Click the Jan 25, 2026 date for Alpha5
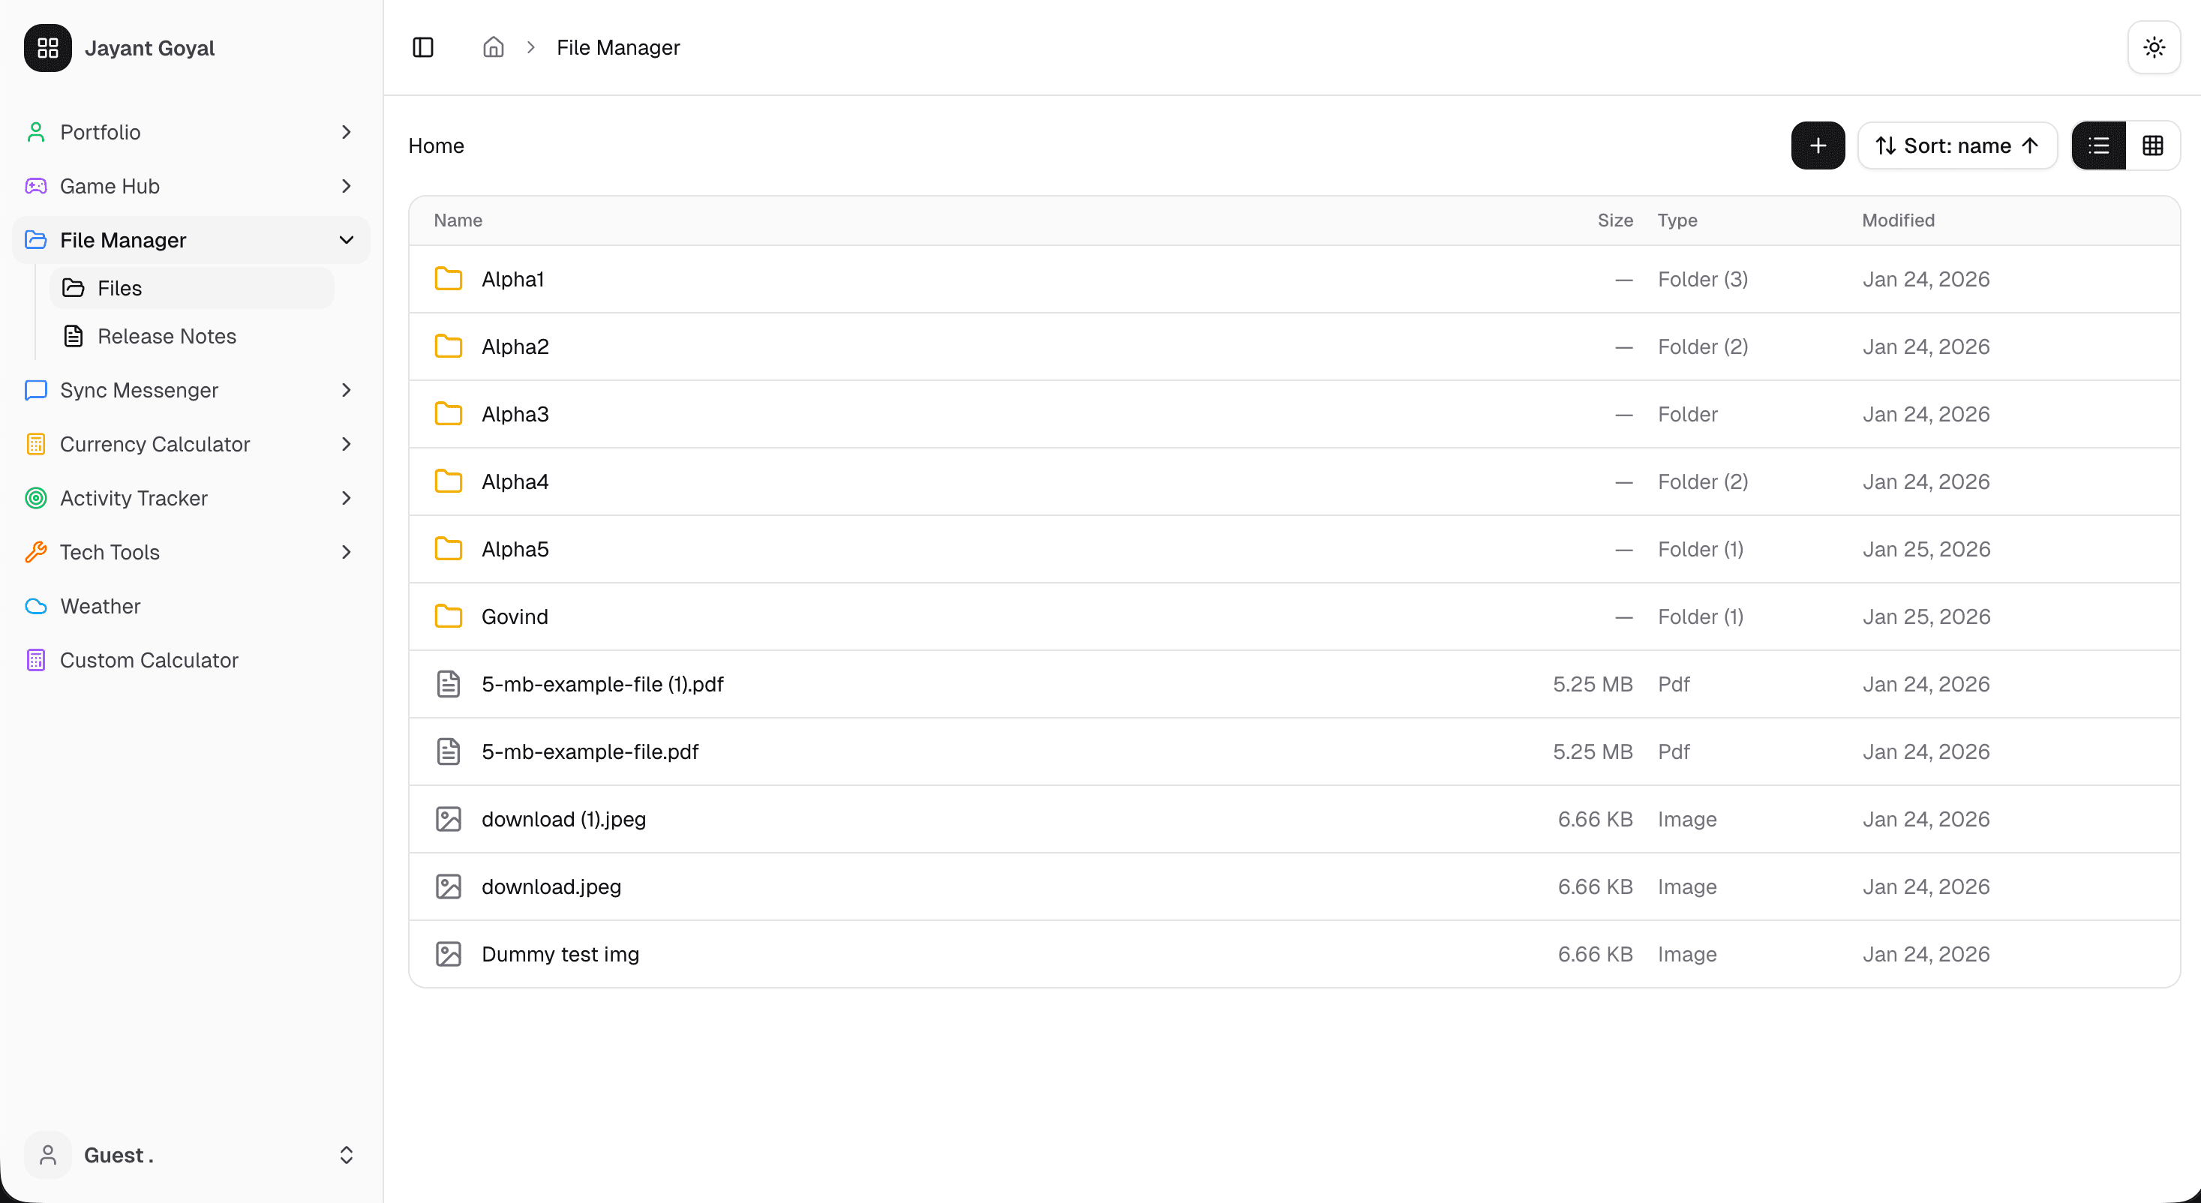Screen dimensions: 2201x1203 coord(1926,548)
